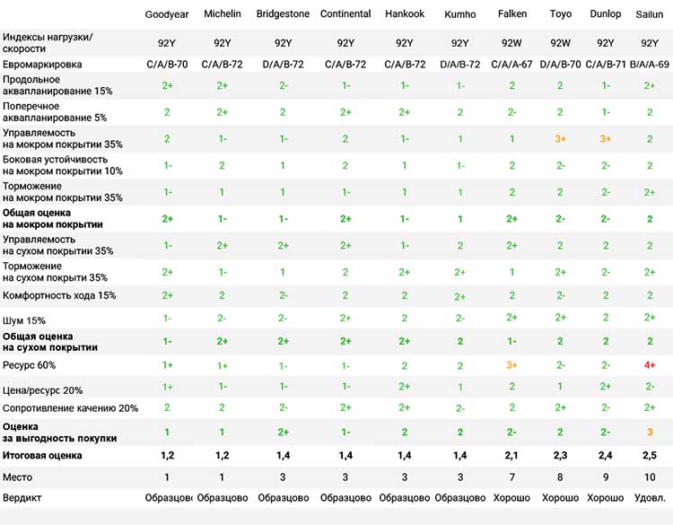
Task: Select the Kumho brand heading
Action: [460, 14]
